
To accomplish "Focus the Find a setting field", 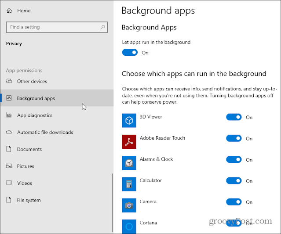I will 57,27.
